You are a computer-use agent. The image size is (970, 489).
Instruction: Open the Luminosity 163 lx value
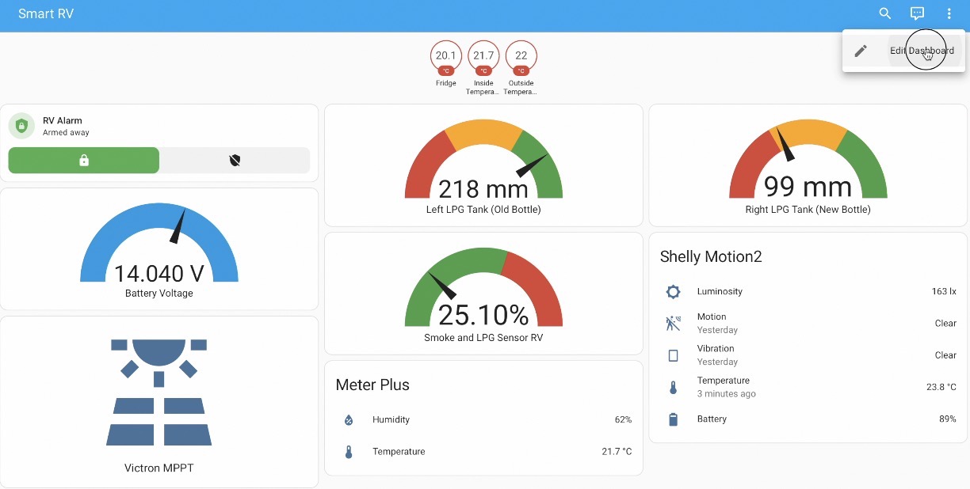point(944,291)
